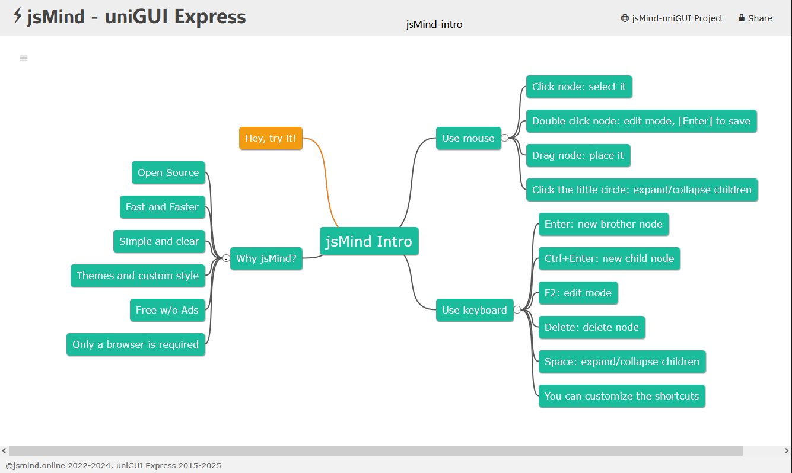Click the lock icon beside Share
The height and width of the screenshot is (473, 792).
(742, 18)
